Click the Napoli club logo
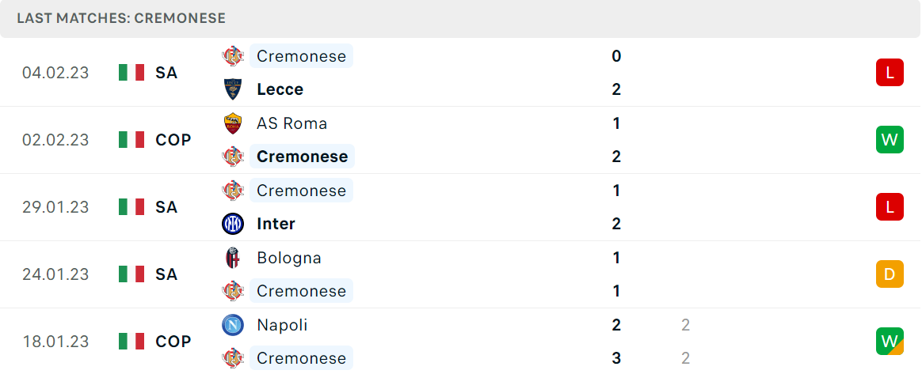The height and width of the screenshot is (374, 922). 233,325
